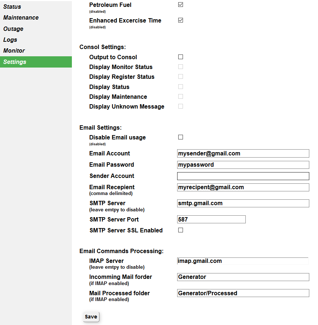The width and height of the screenshot is (318, 325).
Task: Go to the Outage page
Action: click(x=36, y=29)
